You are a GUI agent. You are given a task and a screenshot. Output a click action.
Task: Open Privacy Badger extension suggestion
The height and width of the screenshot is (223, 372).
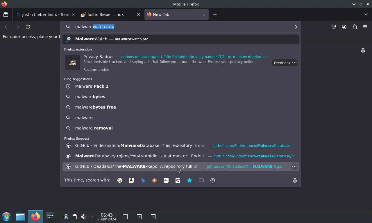tap(167, 63)
